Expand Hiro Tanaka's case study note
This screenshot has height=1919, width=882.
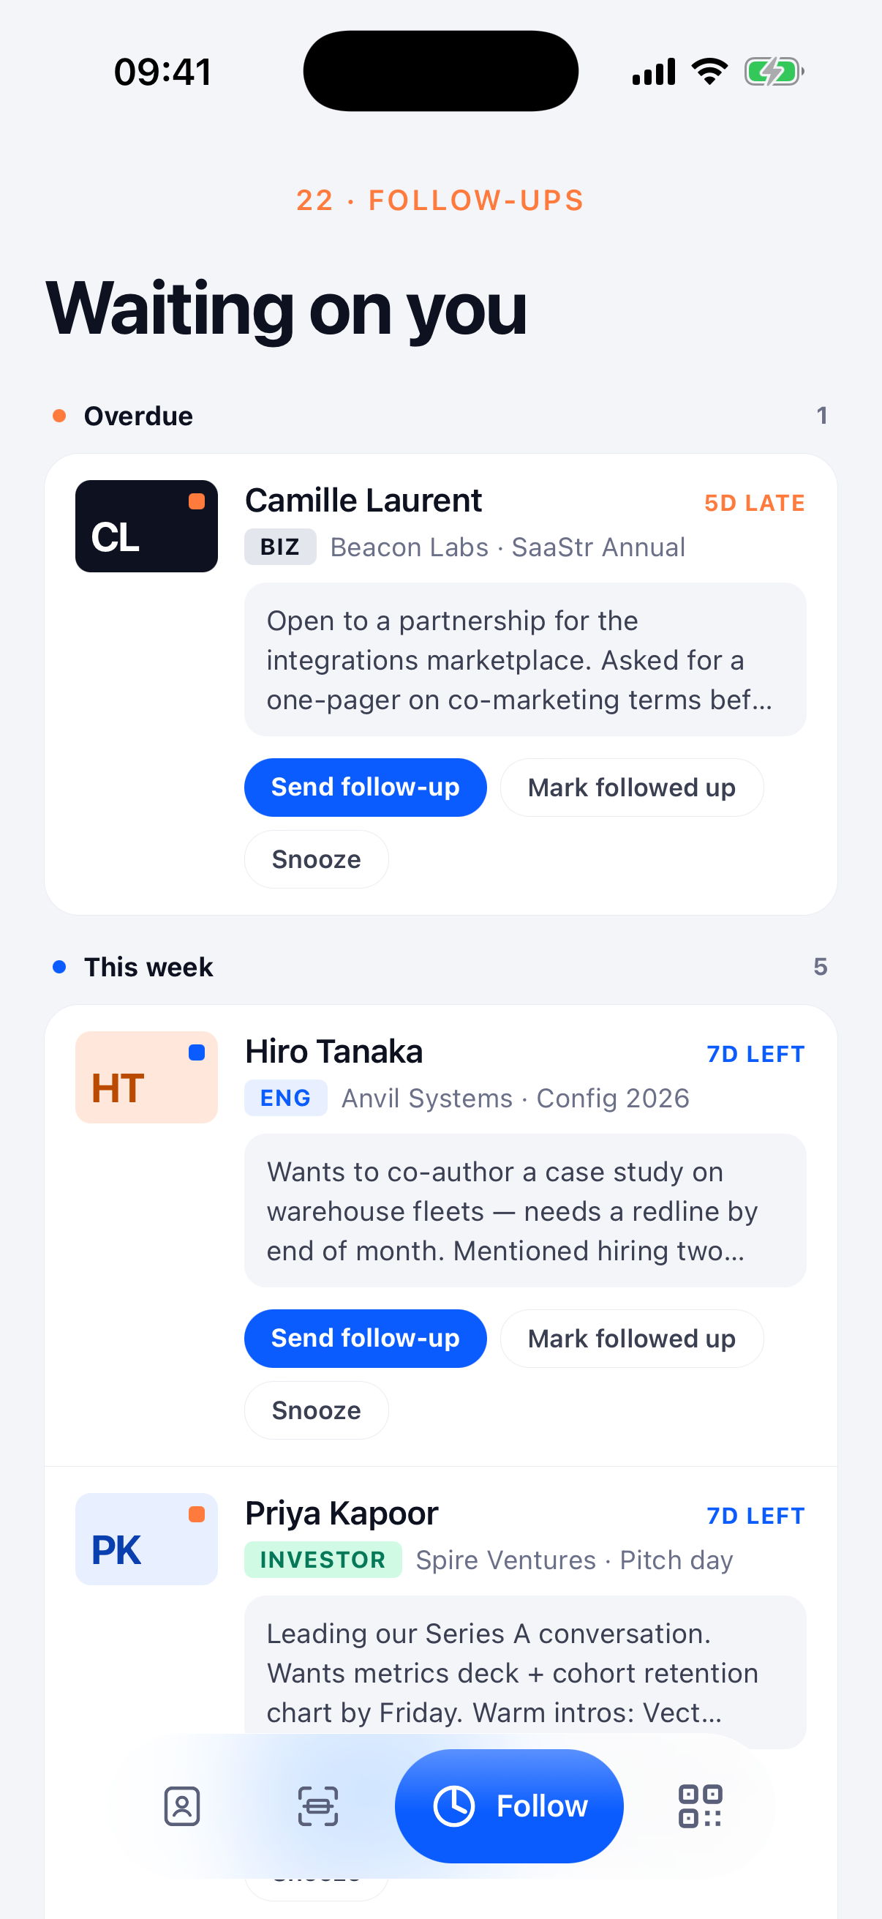(526, 1211)
